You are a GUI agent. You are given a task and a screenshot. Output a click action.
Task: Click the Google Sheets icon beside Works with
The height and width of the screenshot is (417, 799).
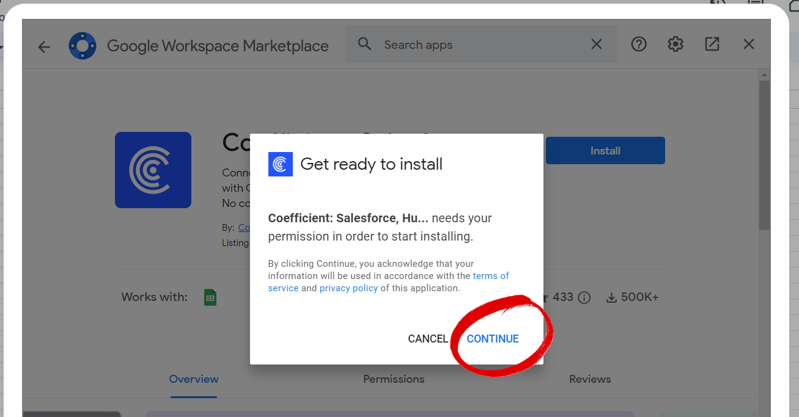point(210,297)
